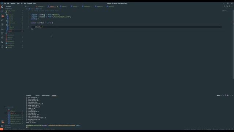Open the Extensions view icon
Image resolution: width=234 pixels, height=132 pixels.
[2, 33]
